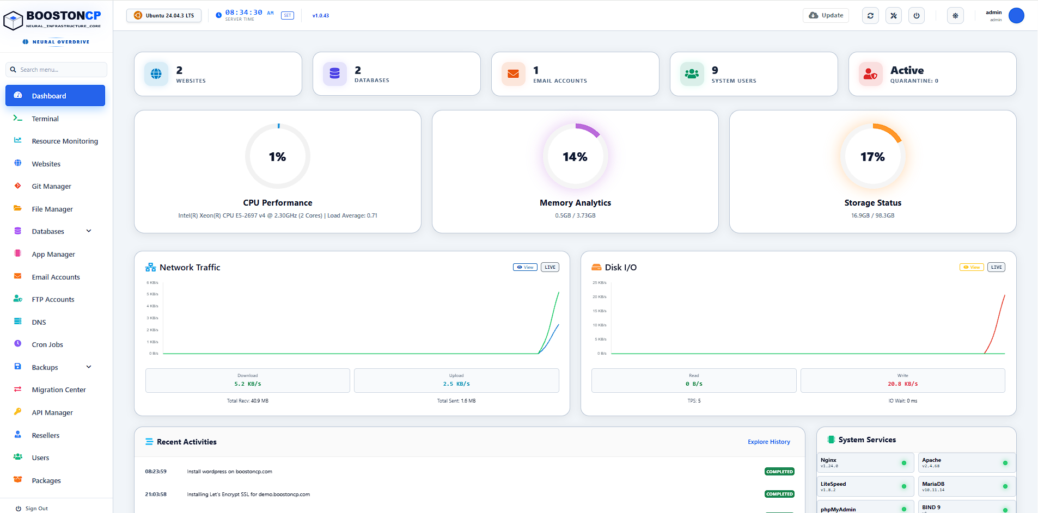Click the Databases stack icon stat card
This screenshot has height=513, width=1038.
click(x=335, y=74)
